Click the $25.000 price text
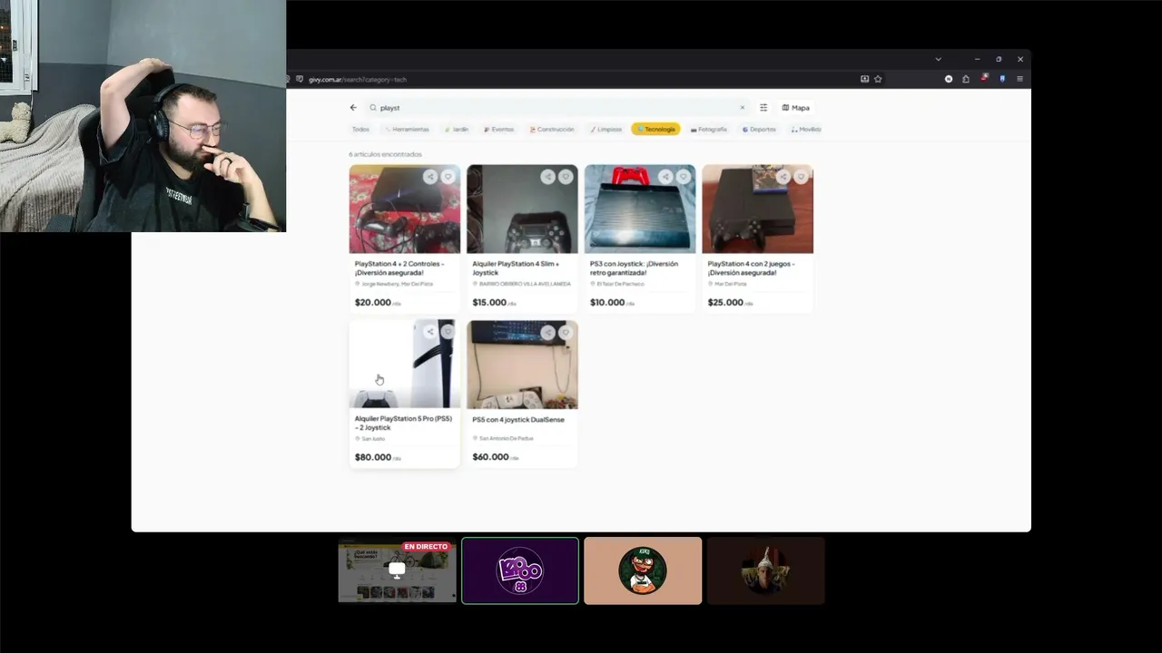 tap(725, 302)
